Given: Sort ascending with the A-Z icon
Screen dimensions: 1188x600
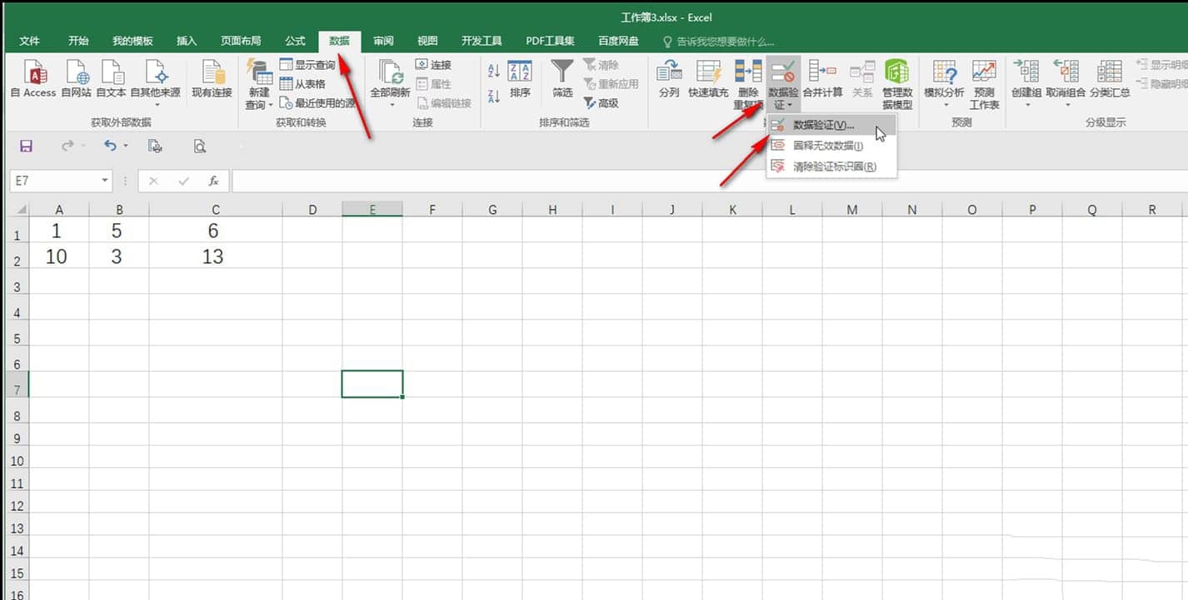Looking at the screenshot, I should click(x=493, y=72).
